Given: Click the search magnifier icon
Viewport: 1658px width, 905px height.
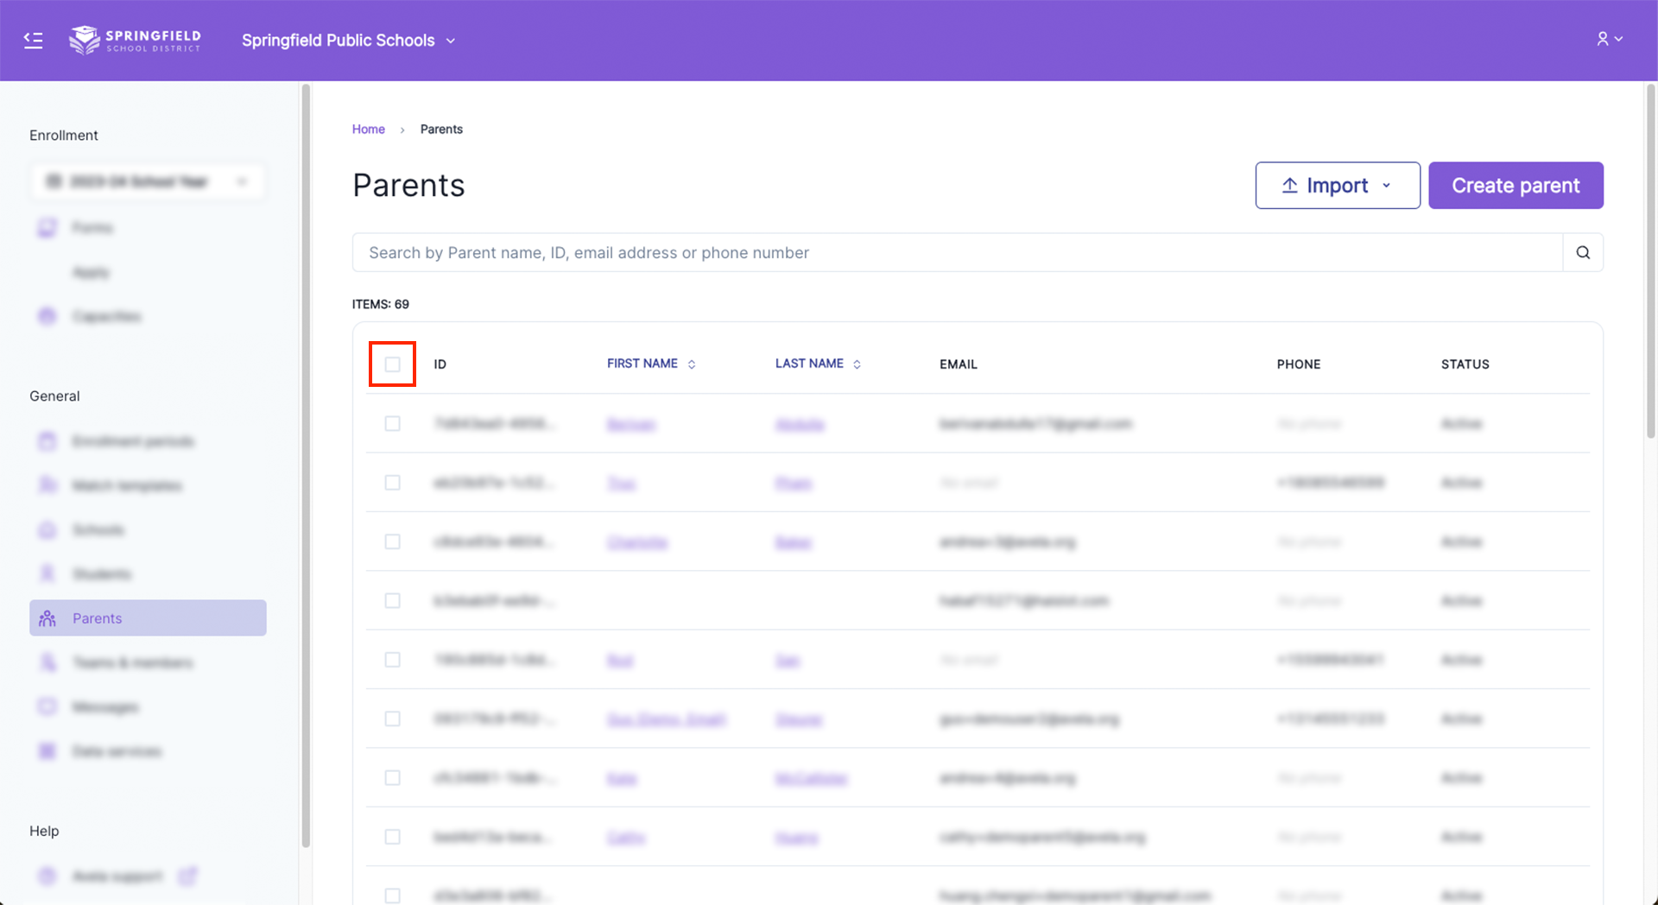Looking at the screenshot, I should coord(1582,253).
